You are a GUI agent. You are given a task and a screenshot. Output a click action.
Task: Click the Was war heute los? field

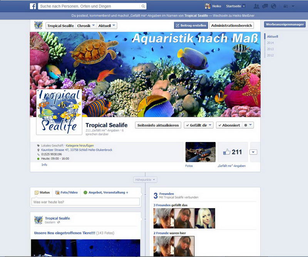[85, 202]
